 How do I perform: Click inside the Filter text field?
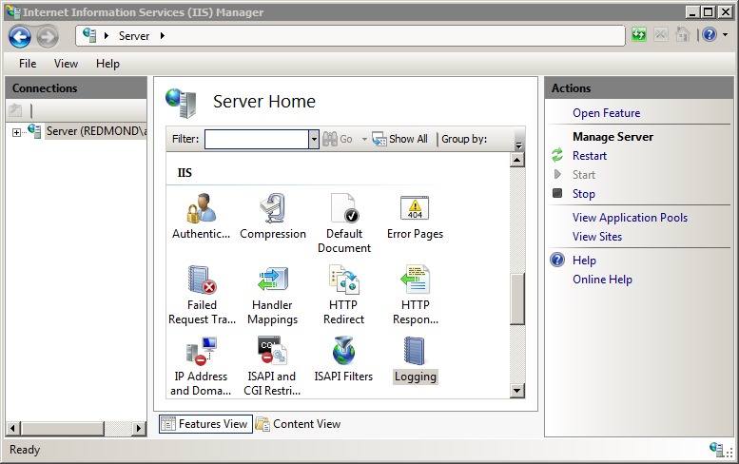pos(257,139)
